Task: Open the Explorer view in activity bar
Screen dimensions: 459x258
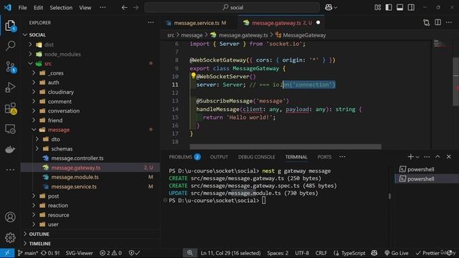Action: point(10,26)
